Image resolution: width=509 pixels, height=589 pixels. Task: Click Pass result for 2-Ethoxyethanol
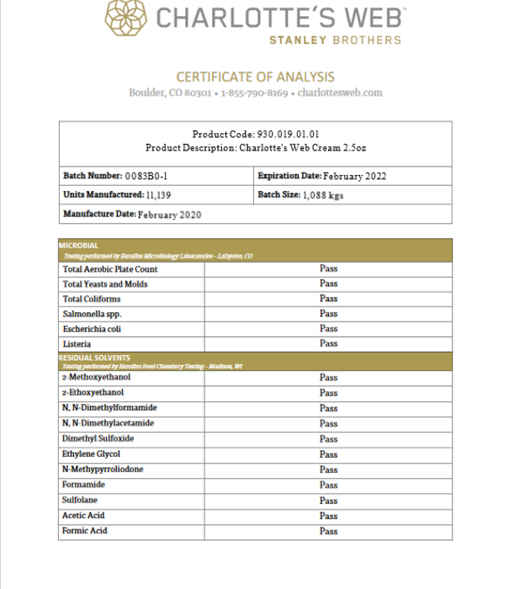point(329,393)
